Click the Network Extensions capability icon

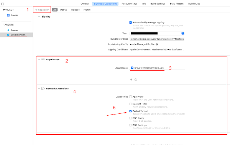[x=43, y=89]
